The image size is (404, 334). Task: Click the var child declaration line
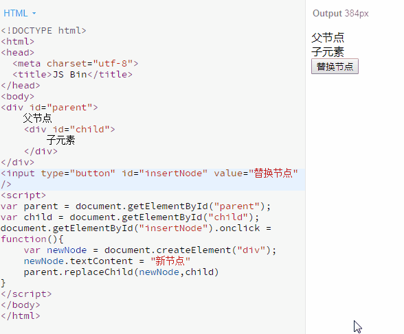pyautogui.click(x=130, y=217)
